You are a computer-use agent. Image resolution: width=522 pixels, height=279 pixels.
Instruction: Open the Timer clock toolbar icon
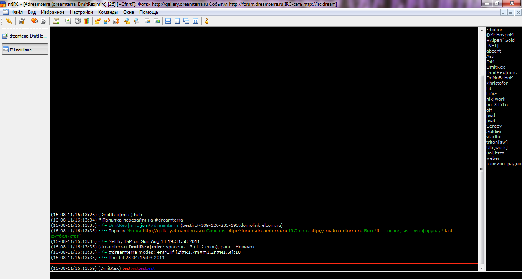[x=78, y=21]
